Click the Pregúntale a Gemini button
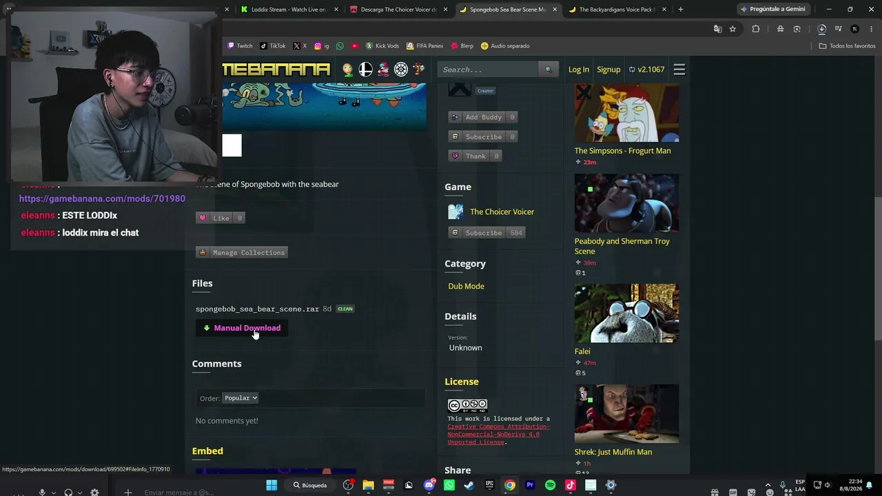The width and height of the screenshot is (882, 496). click(773, 10)
